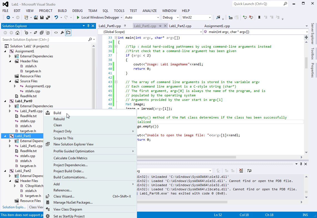Viewport: 317px width, 218px height.
Task: Click the Home icon in Solution Explorer
Action: (17, 33)
